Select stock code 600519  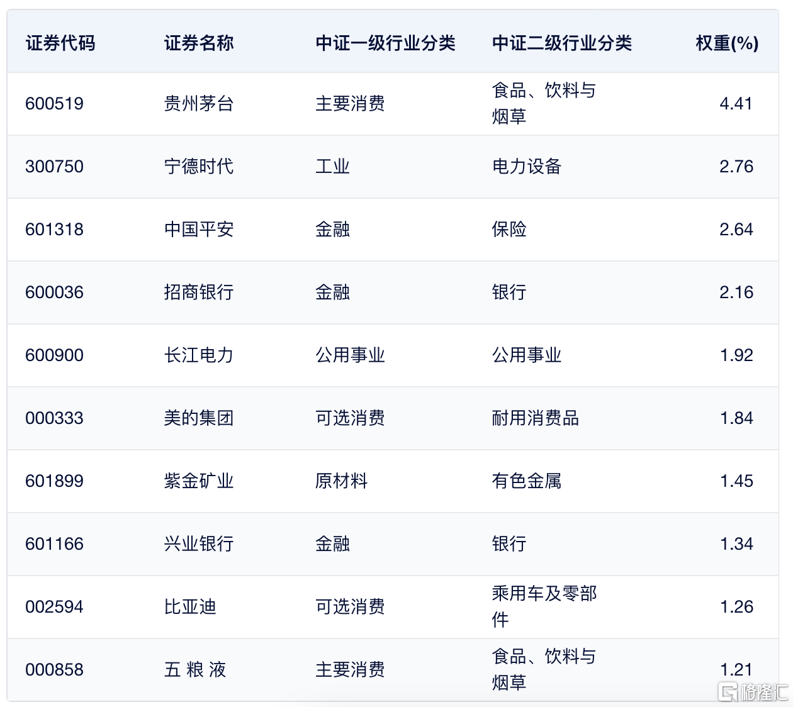click(x=54, y=104)
